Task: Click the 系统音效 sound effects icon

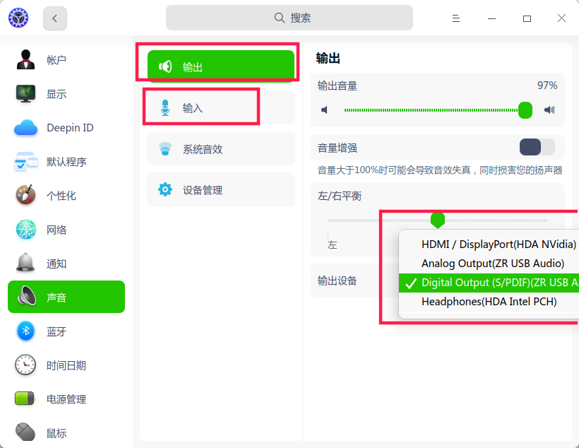Action: [x=165, y=149]
